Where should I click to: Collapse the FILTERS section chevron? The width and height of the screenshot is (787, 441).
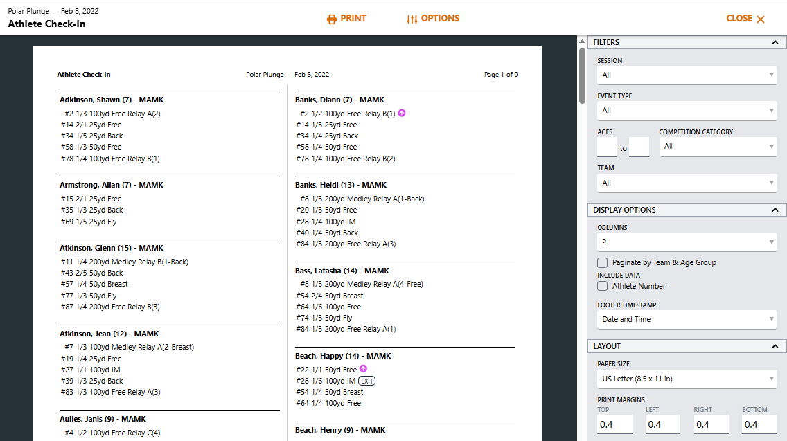pos(775,42)
